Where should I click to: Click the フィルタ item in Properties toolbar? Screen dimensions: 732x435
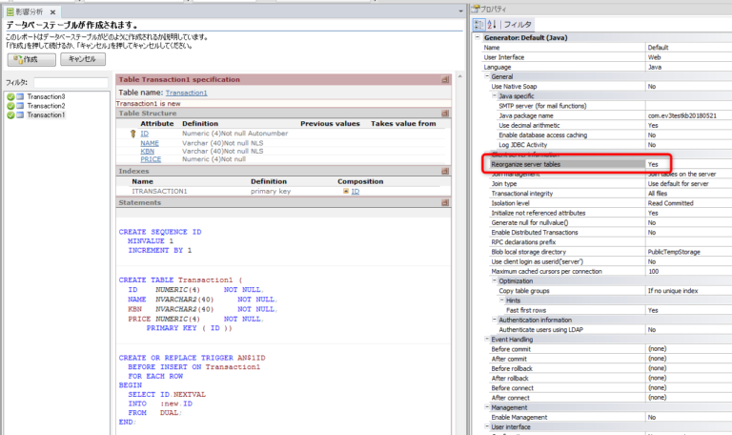[518, 24]
